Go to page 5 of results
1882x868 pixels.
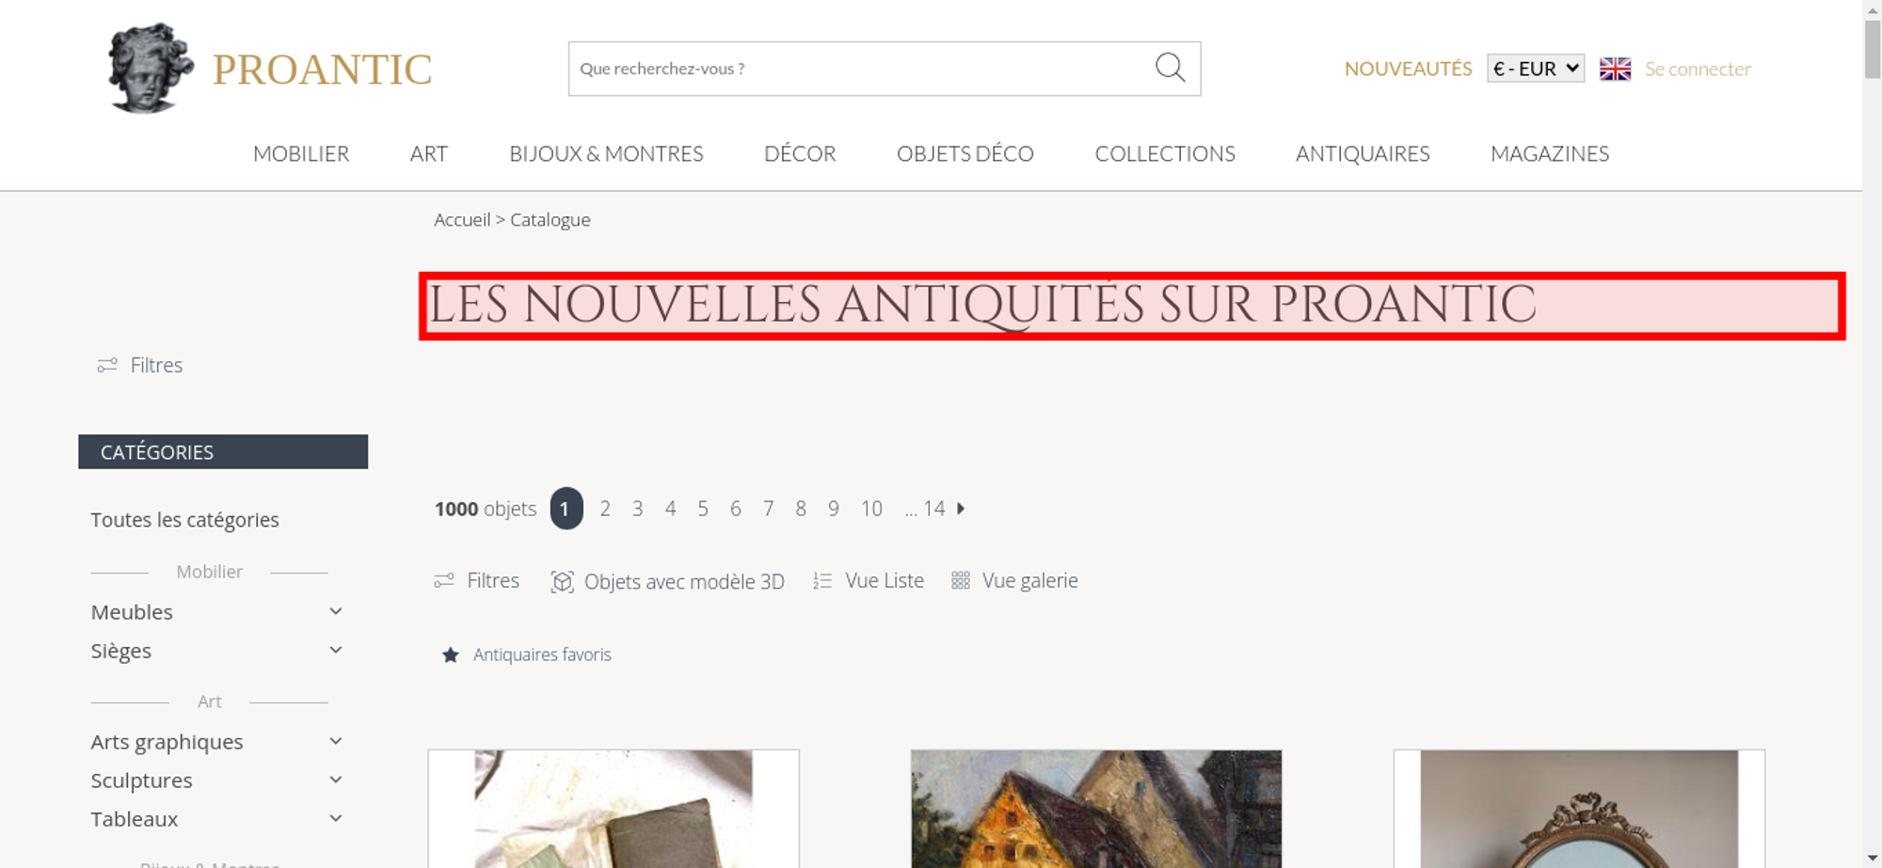[x=703, y=509]
